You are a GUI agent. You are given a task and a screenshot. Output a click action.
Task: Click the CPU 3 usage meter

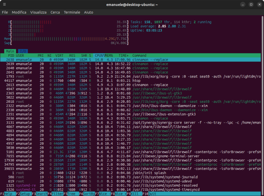tap(68, 35)
